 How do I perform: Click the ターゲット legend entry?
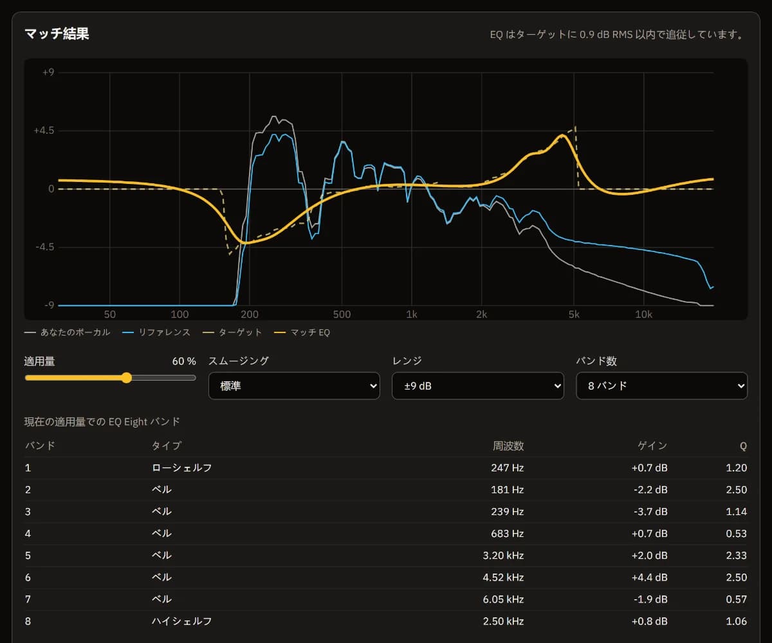[232, 332]
